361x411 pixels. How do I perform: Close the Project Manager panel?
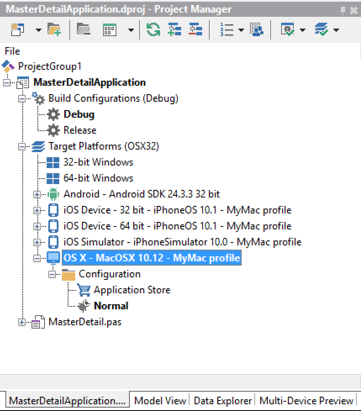(354, 11)
